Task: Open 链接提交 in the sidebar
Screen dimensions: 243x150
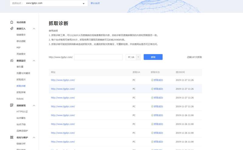Action: click(x=21, y=35)
